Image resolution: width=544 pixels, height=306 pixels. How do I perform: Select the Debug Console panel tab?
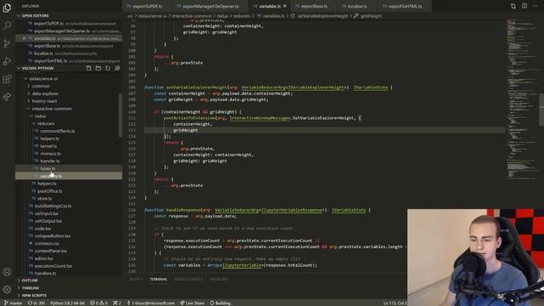click(189, 280)
